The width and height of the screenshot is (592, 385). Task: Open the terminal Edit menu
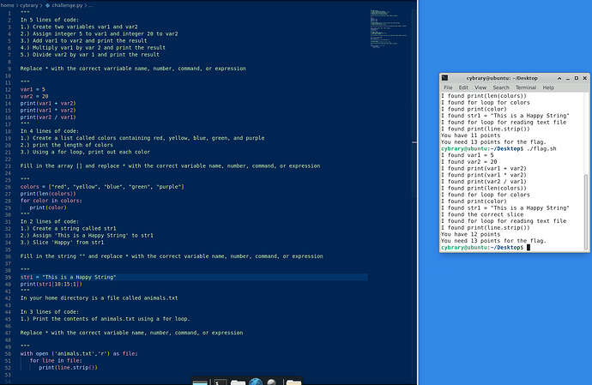(463, 87)
